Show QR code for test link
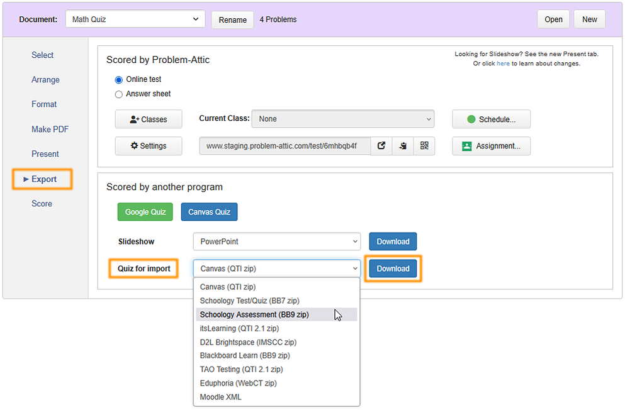Viewport: 625px width, 410px height. (x=424, y=146)
